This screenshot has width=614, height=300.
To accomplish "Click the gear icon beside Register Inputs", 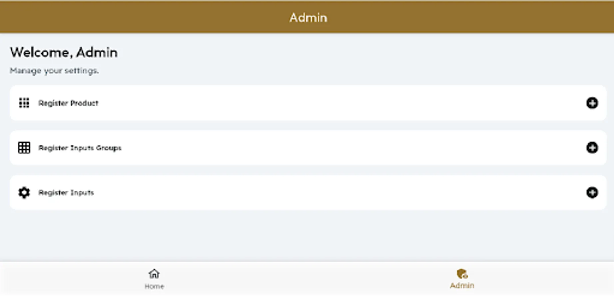I will click(24, 193).
